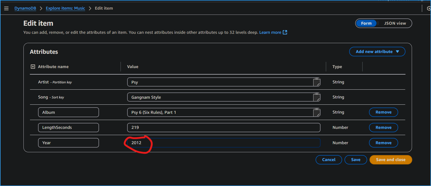
Task: Open the expanded editor icon for Album value
Action: tap(317, 112)
